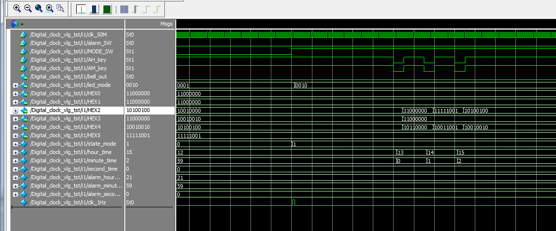
Task: Select the AH_key signal row
Action: tap(67, 60)
